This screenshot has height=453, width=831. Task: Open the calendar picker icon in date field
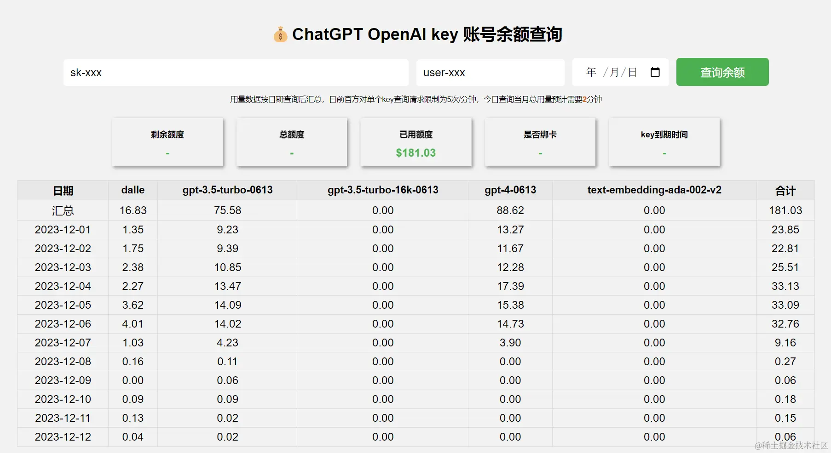pos(655,72)
